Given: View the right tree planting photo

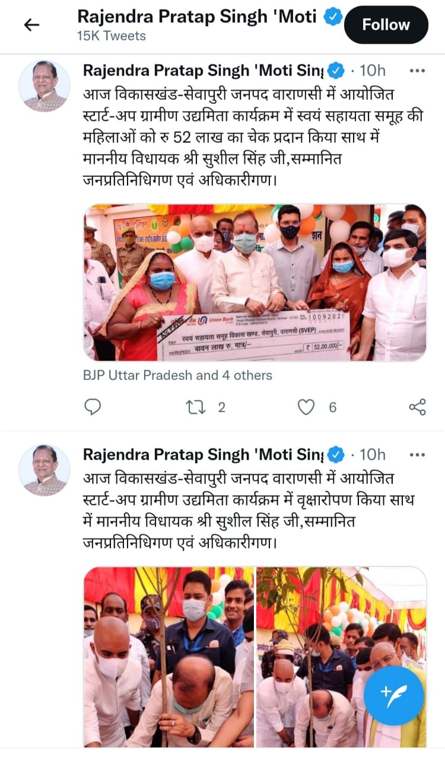Looking at the screenshot, I should click(x=342, y=657).
